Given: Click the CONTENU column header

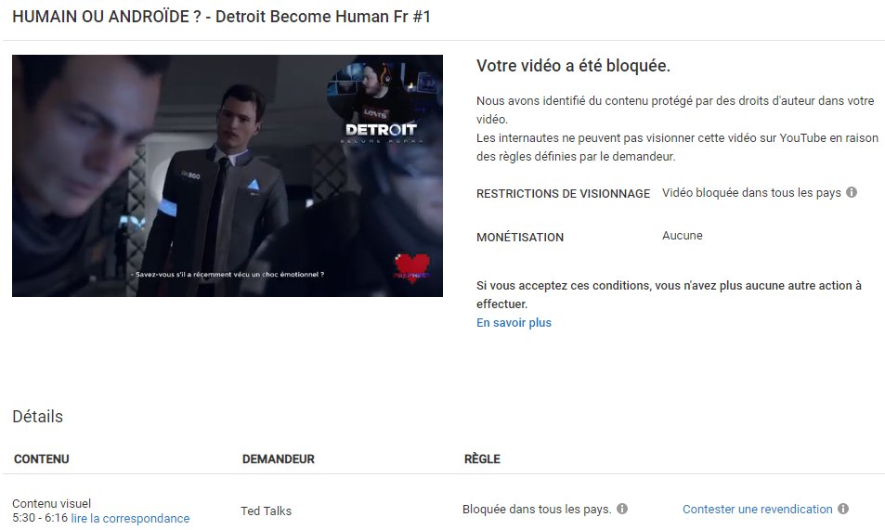Looking at the screenshot, I should tap(41, 459).
